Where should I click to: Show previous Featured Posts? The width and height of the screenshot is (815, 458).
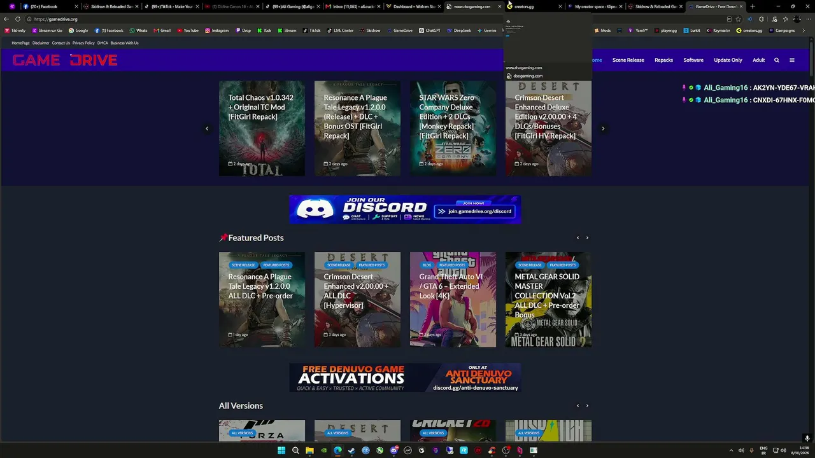coord(578,238)
